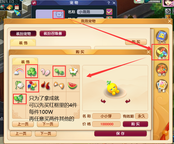Switch to the 装扮召唤兽 tab

[53, 33]
